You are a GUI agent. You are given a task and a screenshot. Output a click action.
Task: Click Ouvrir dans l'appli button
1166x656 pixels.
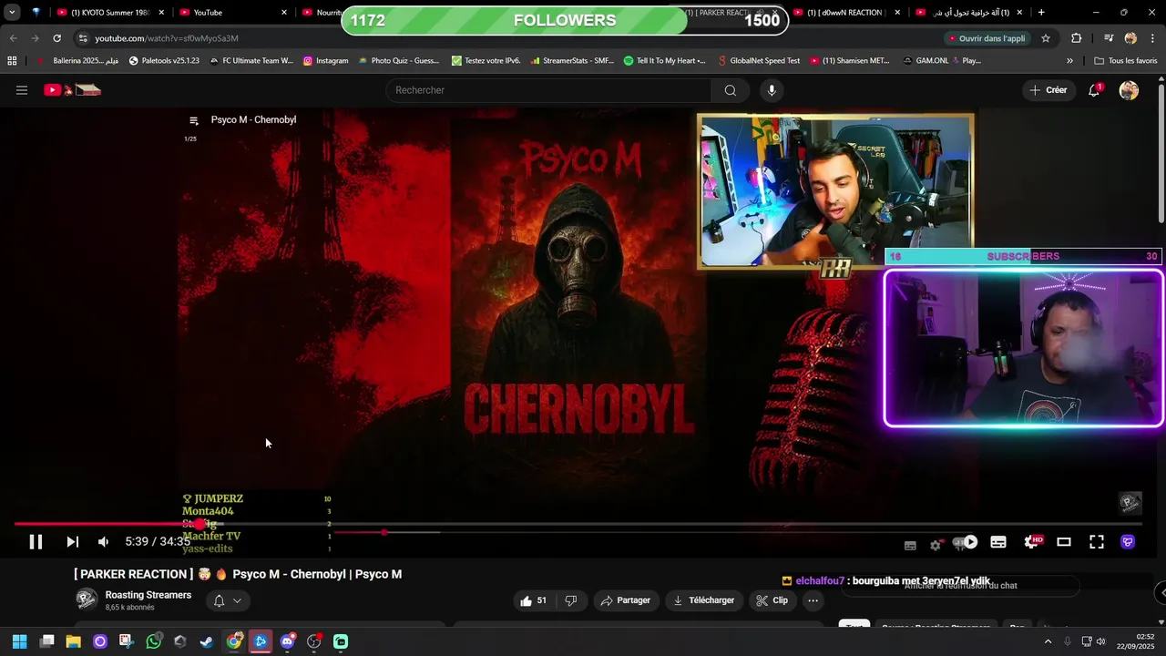point(987,38)
